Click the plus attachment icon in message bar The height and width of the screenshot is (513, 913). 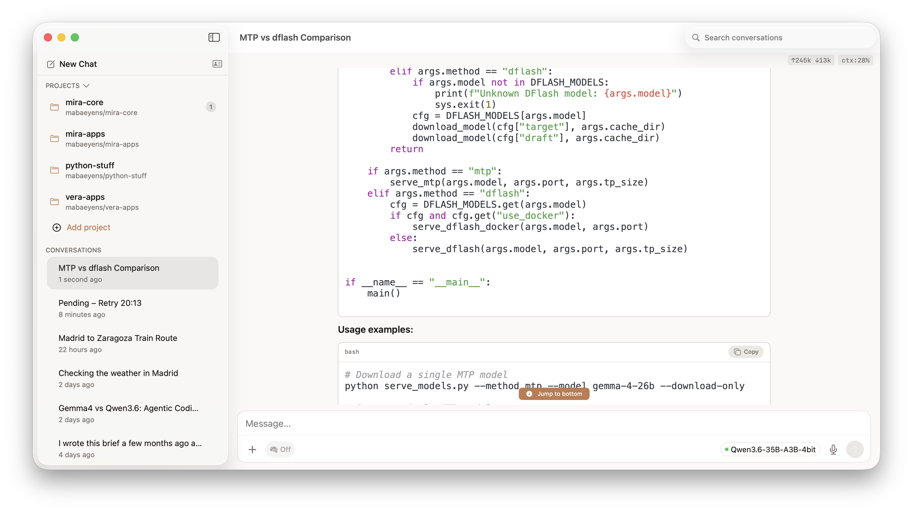(x=252, y=449)
